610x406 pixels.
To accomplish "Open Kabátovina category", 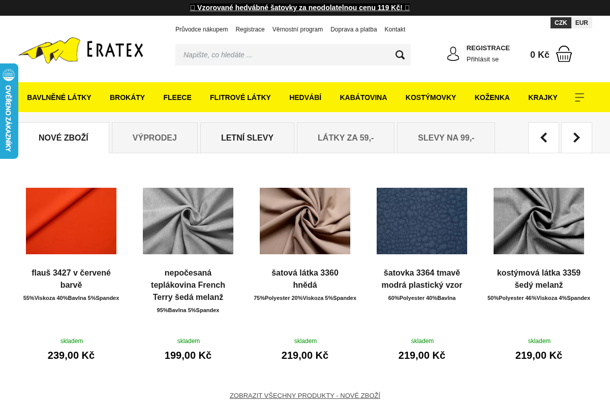I will (363, 97).
